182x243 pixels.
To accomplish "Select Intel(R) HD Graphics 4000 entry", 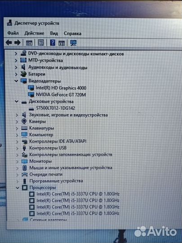I will [x=61, y=88].
